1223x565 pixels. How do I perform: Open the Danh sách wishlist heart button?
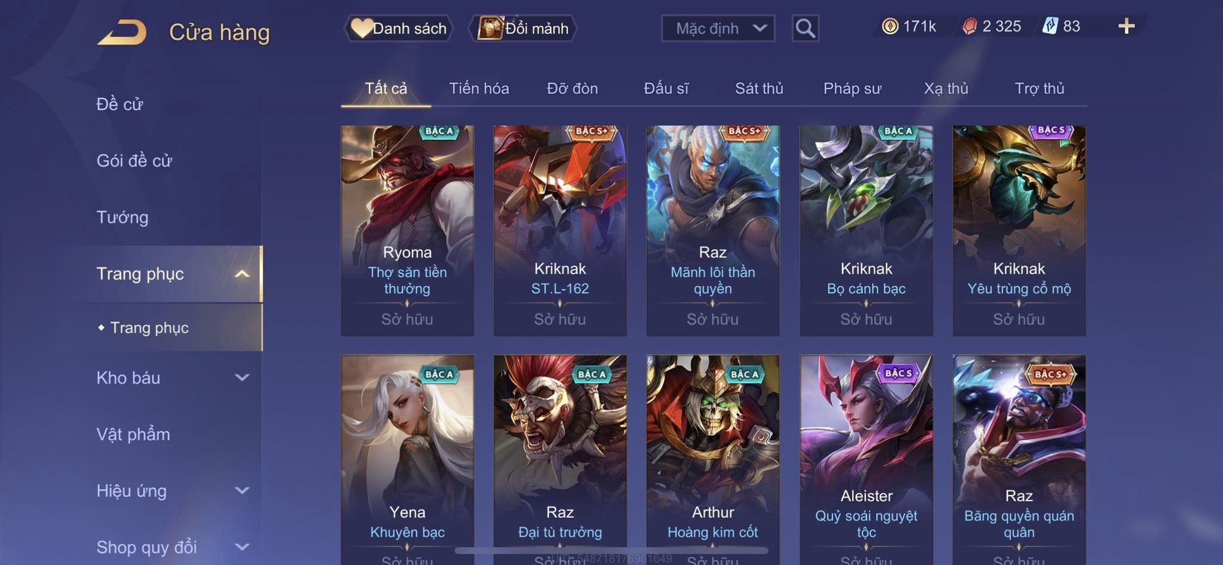click(x=398, y=28)
